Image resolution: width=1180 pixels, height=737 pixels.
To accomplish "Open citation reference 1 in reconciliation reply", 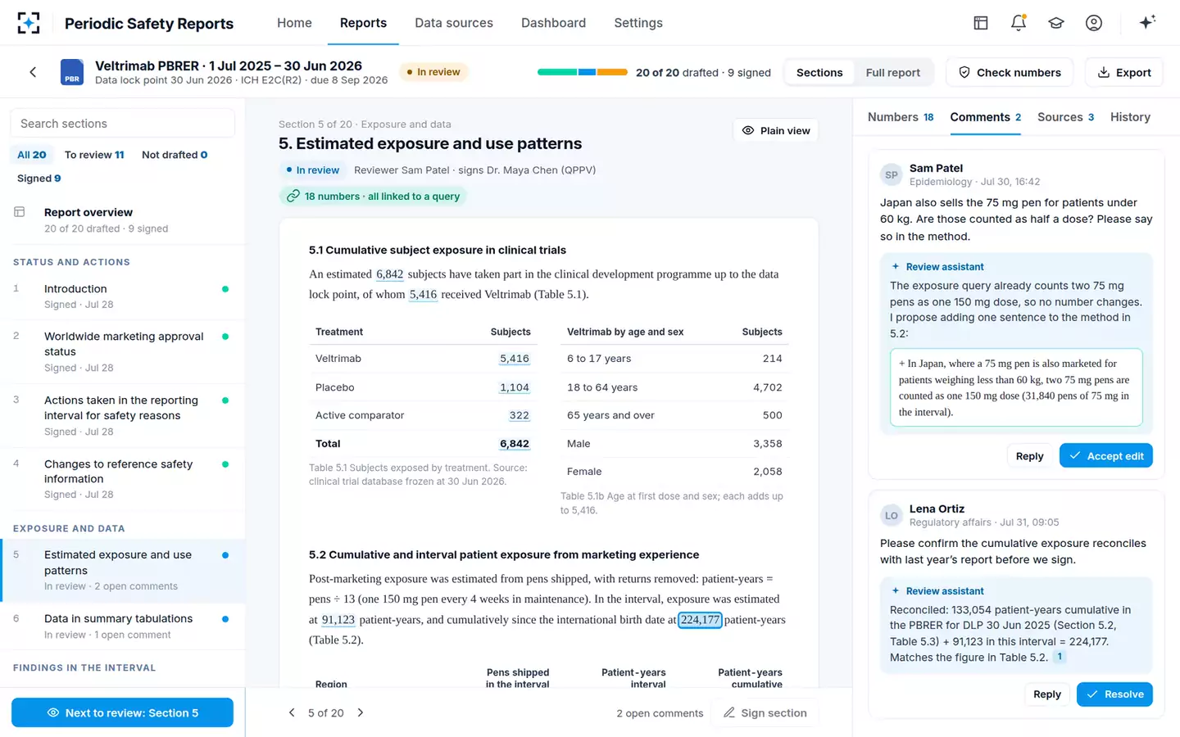I will click(x=1060, y=657).
